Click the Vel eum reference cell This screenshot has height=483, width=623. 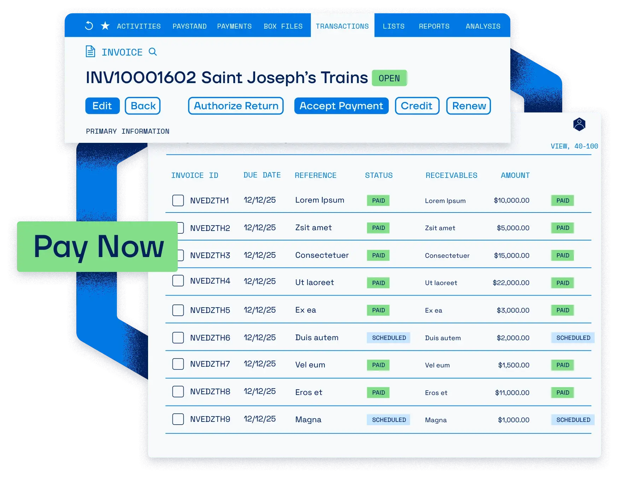(x=310, y=365)
